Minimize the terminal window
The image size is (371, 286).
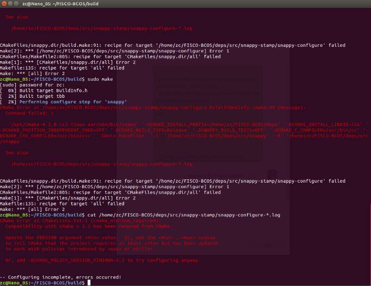pos(10,4)
